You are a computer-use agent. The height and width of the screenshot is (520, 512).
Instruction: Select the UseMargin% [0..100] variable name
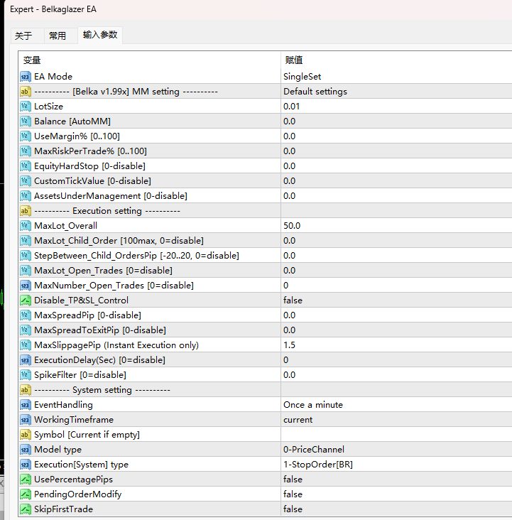77,136
